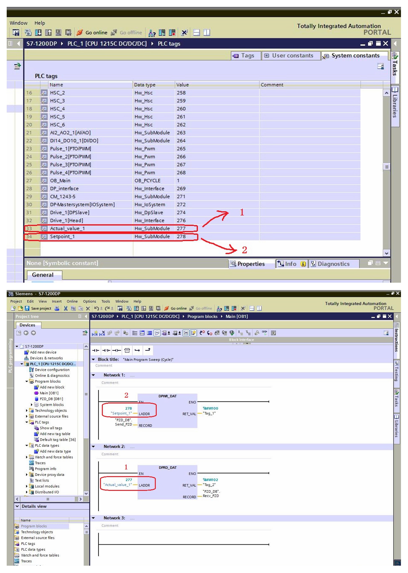Viewport: 408px width, 573px height.
Task: Insert a normally open contact
Action: pyautogui.click(x=96, y=350)
